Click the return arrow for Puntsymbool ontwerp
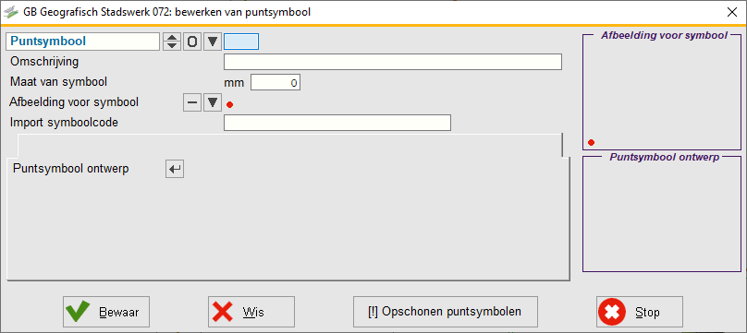The height and width of the screenshot is (333, 747). pyautogui.click(x=175, y=169)
